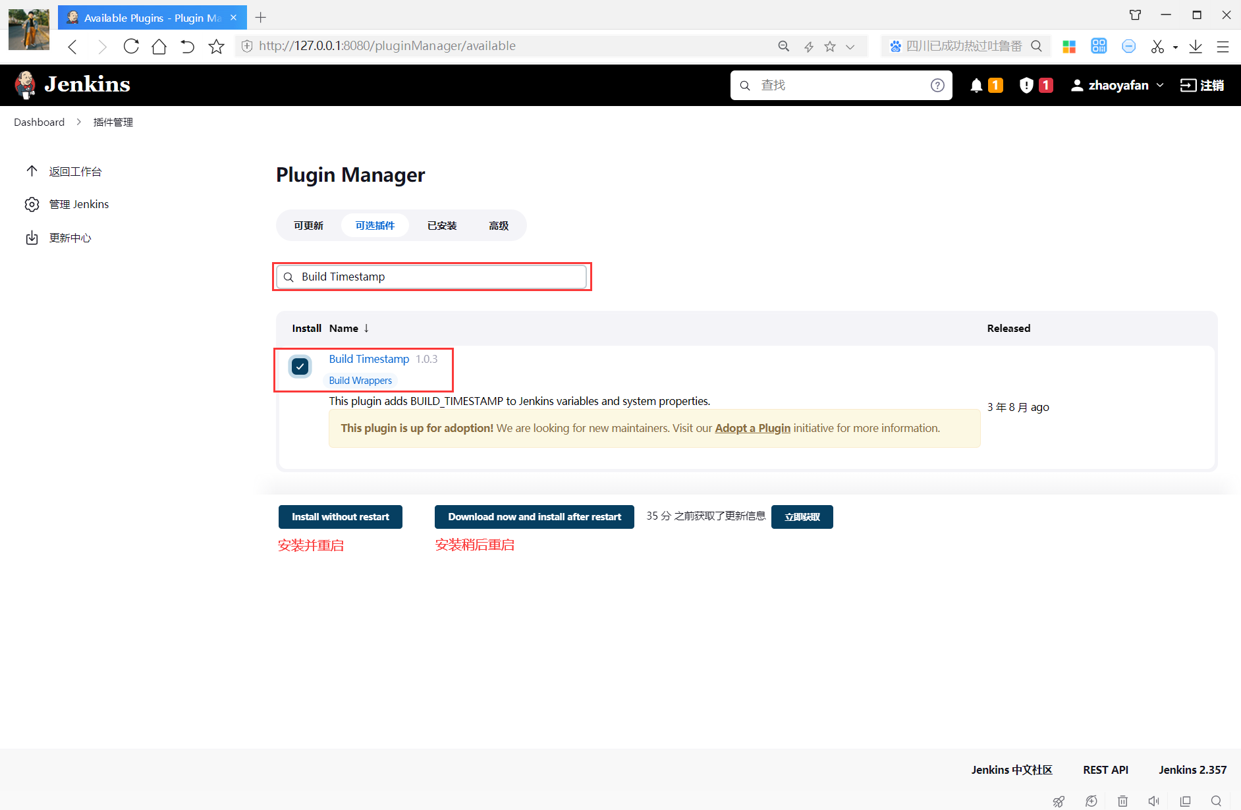
Task: Click Install without restart button
Action: (341, 517)
